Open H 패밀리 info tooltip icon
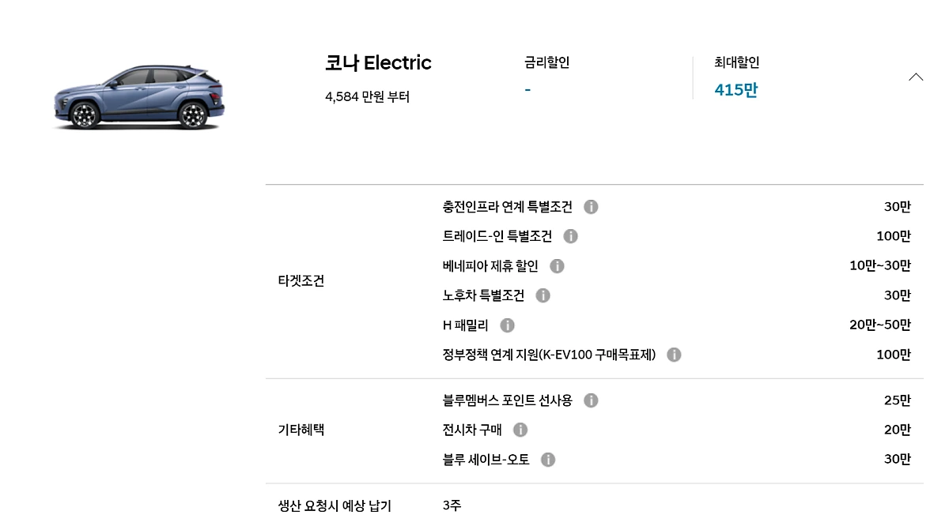Viewport: 949px width, 526px height. tap(507, 325)
